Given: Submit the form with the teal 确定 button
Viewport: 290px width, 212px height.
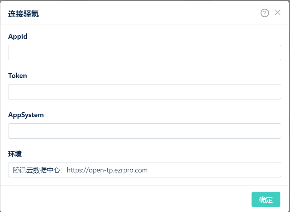Looking at the screenshot, I should pyautogui.click(x=266, y=199).
